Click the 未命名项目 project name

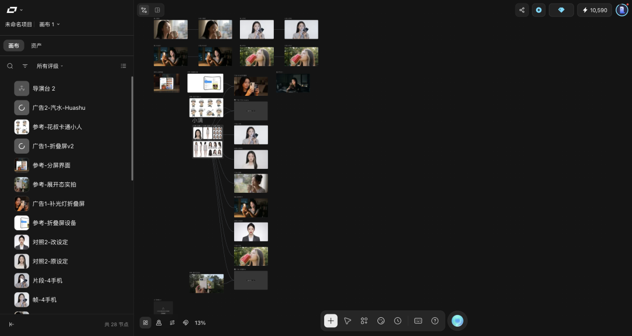[19, 24]
